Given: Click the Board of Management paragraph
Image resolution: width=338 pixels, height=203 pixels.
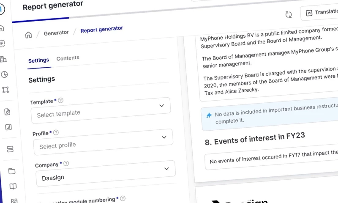Looking at the screenshot, I should tap(270, 57).
